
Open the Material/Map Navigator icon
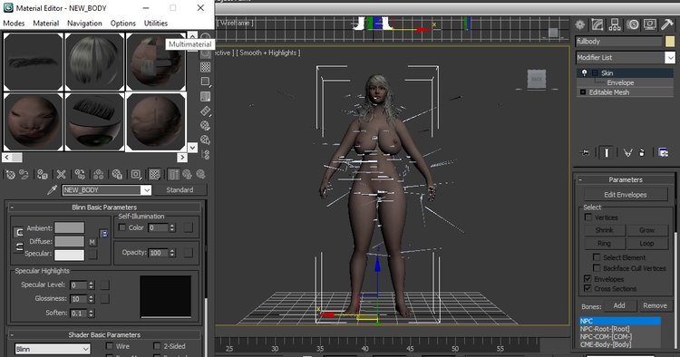coord(206,155)
